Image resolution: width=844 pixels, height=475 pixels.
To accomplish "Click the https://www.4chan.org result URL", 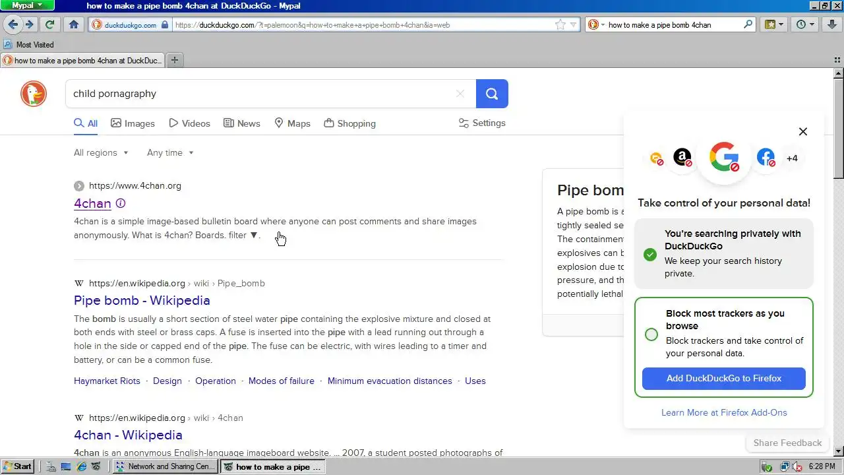I will click(x=135, y=186).
